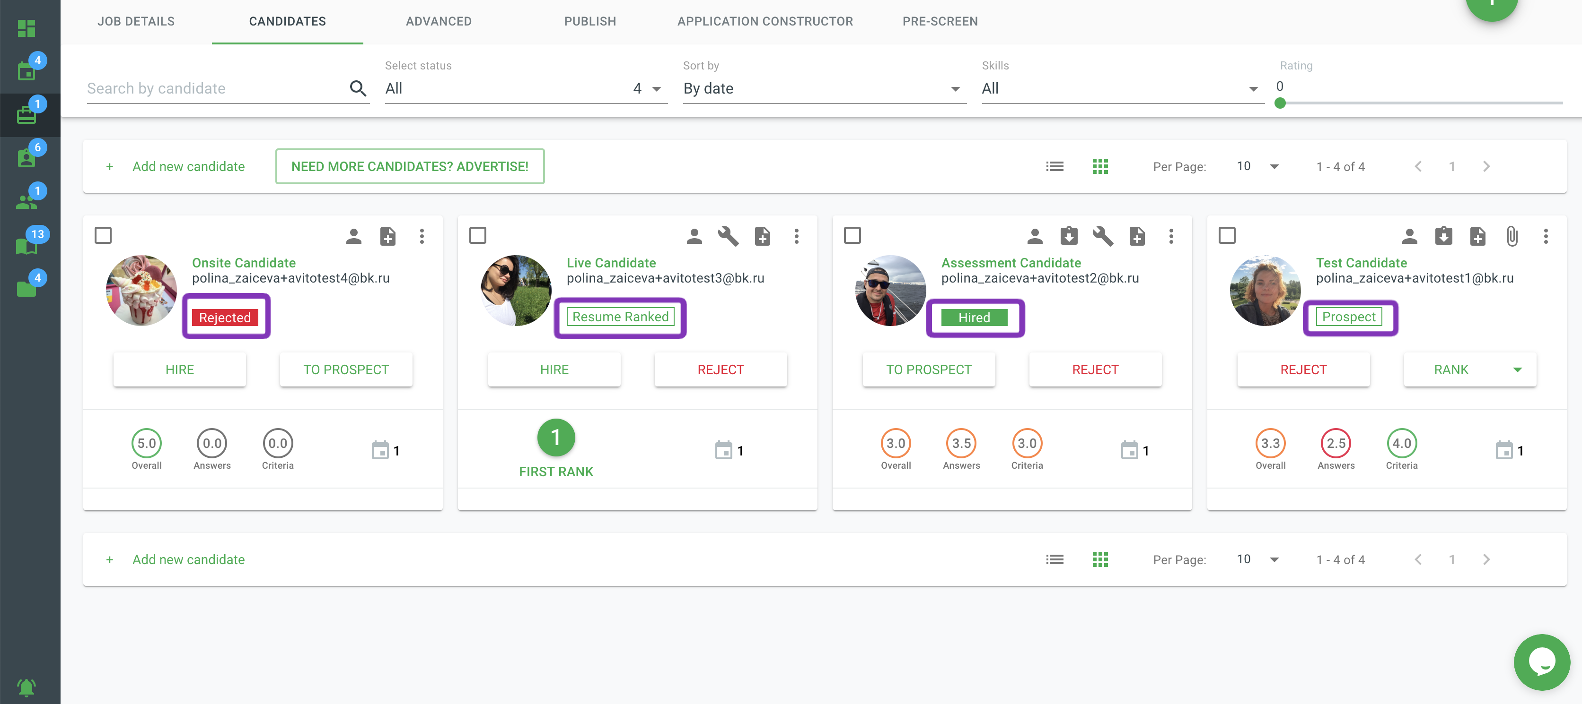Switch to list view icon in top toolbar
The image size is (1582, 704).
point(1055,166)
